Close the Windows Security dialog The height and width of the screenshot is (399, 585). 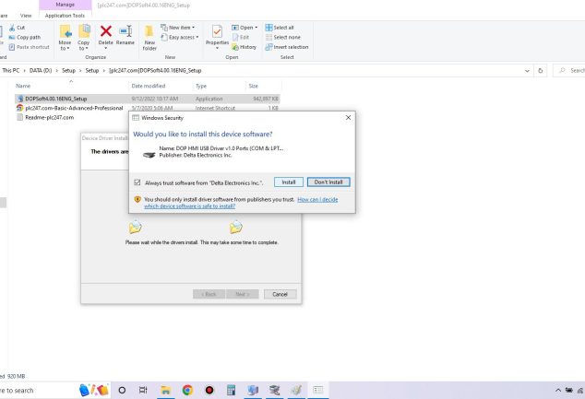[x=348, y=118]
